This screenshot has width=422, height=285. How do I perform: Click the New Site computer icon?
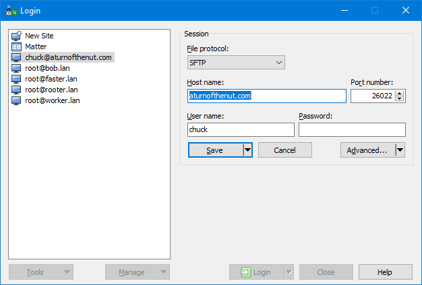[x=17, y=36]
